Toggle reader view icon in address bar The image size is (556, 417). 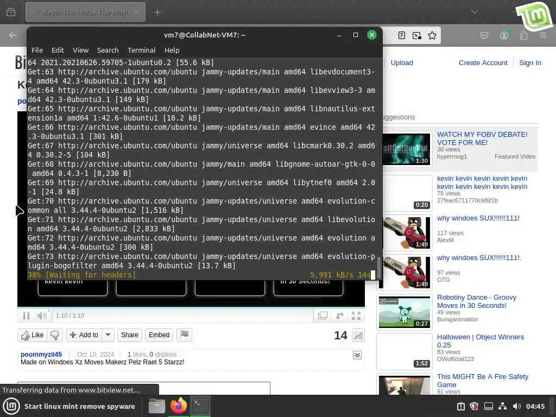point(402,35)
